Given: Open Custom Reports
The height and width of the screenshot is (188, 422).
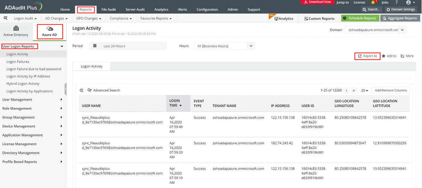Looking at the screenshot, I should coord(319,19).
